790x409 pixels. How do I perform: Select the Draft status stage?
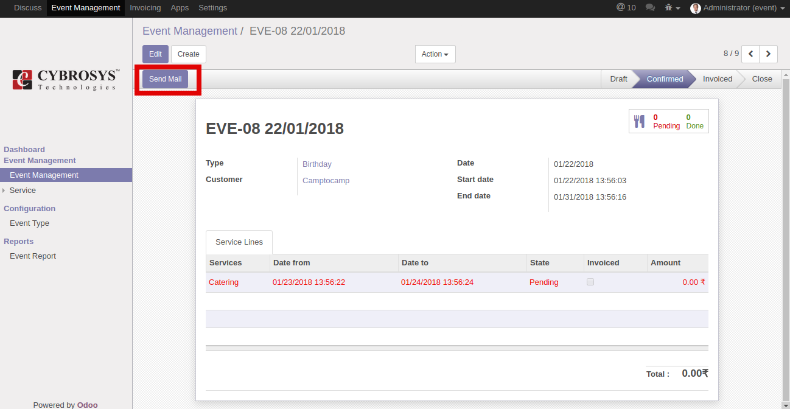pos(618,79)
